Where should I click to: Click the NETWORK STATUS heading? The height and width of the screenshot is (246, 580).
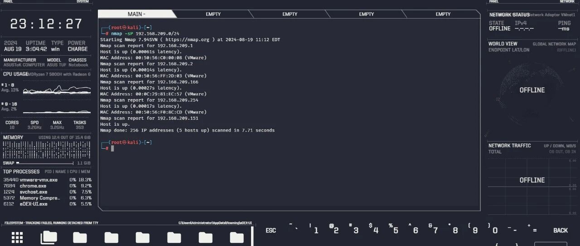[x=509, y=15]
